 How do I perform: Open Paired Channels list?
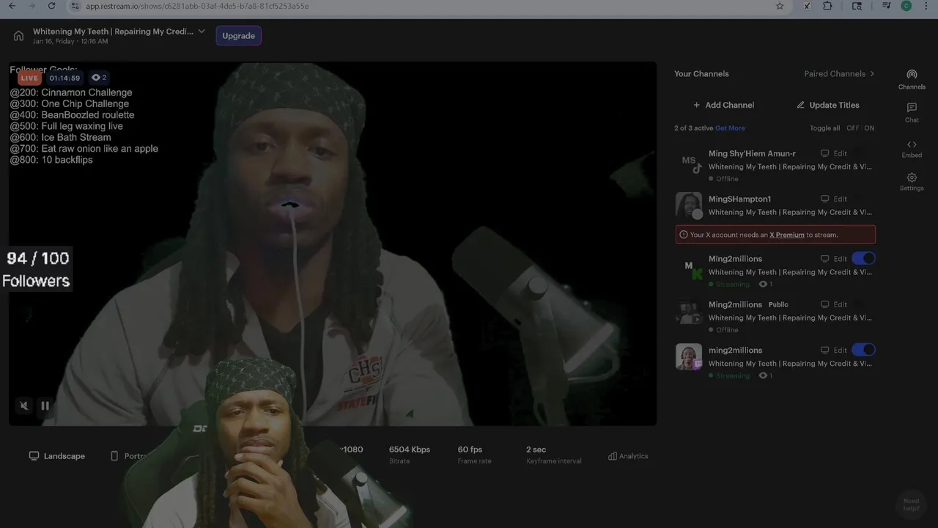840,74
